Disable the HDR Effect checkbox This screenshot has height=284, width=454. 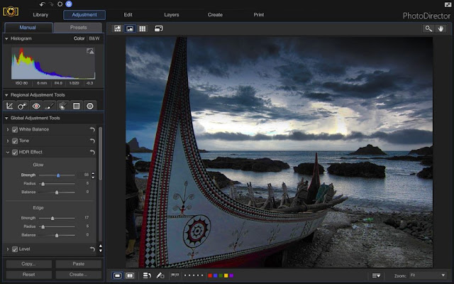pyautogui.click(x=15, y=152)
